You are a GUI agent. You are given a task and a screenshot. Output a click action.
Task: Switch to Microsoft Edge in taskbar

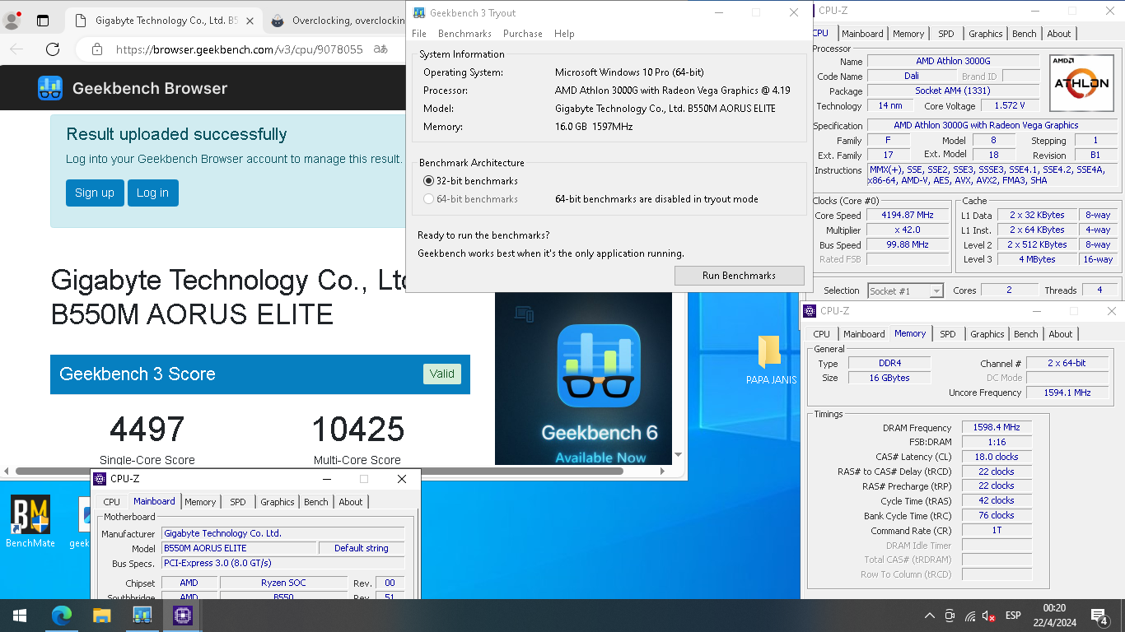[61, 616]
